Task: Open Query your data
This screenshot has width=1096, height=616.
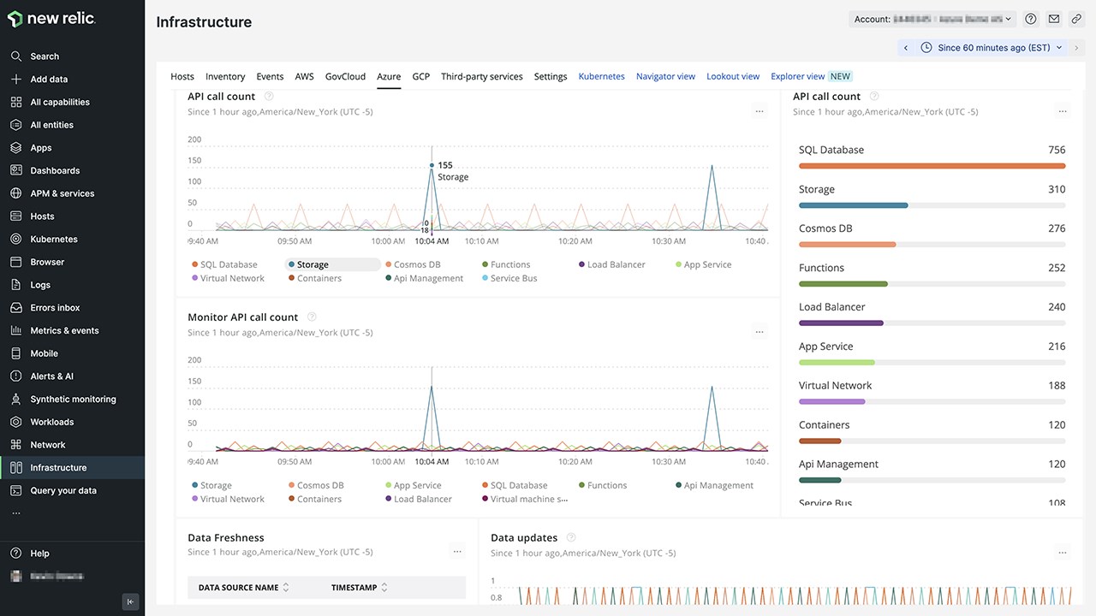Action: (63, 490)
